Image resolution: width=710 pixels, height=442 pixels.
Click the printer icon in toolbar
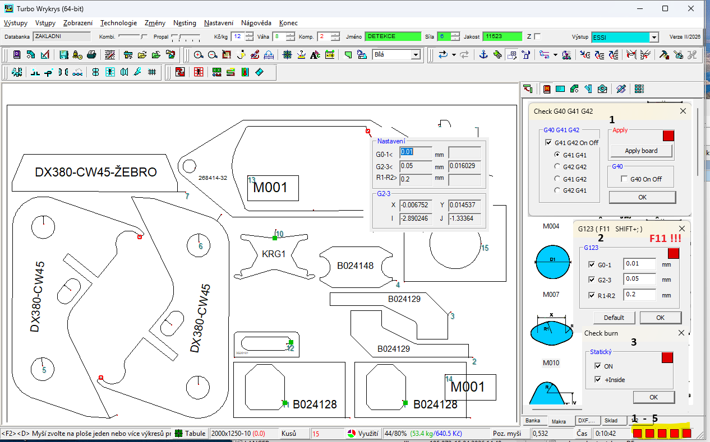click(x=91, y=55)
